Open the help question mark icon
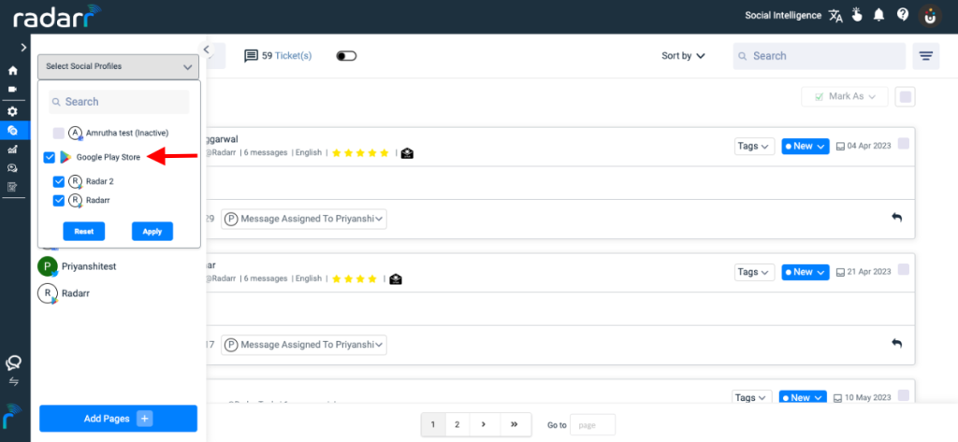This screenshot has width=958, height=442. pos(903,15)
